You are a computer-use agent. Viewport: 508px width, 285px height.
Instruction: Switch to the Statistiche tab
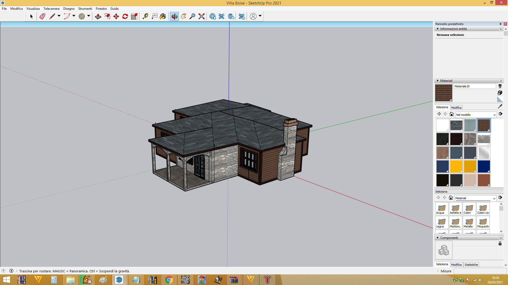471,265
